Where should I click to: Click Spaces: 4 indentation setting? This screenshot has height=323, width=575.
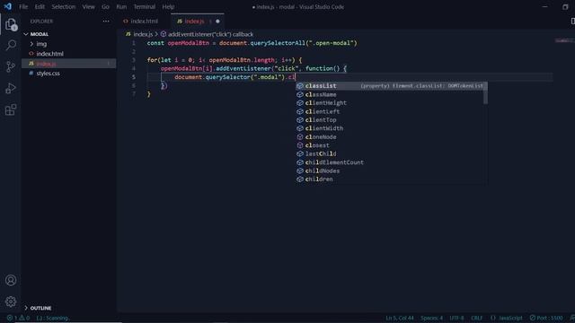[x=431, y=318]
